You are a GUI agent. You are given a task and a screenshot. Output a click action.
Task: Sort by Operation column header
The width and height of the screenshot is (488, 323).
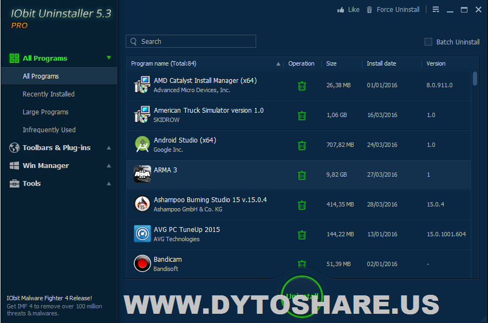pyautogui.click(x=301, y=63)
